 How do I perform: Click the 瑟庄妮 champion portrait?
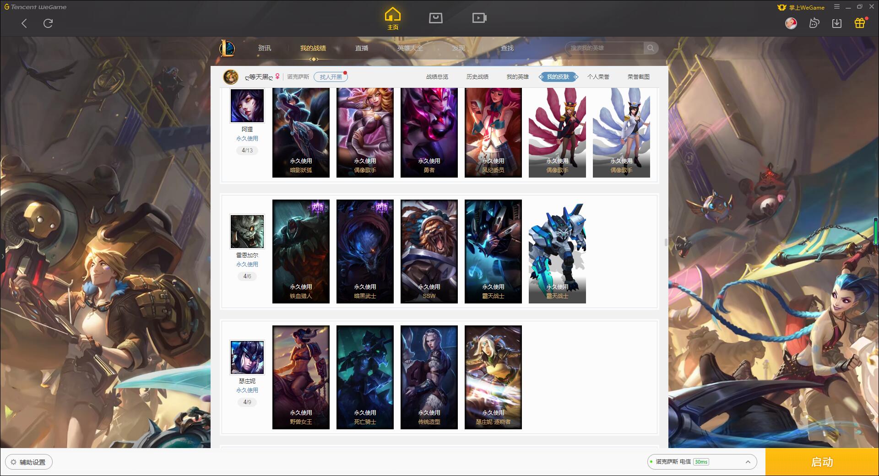coord(247,357)
